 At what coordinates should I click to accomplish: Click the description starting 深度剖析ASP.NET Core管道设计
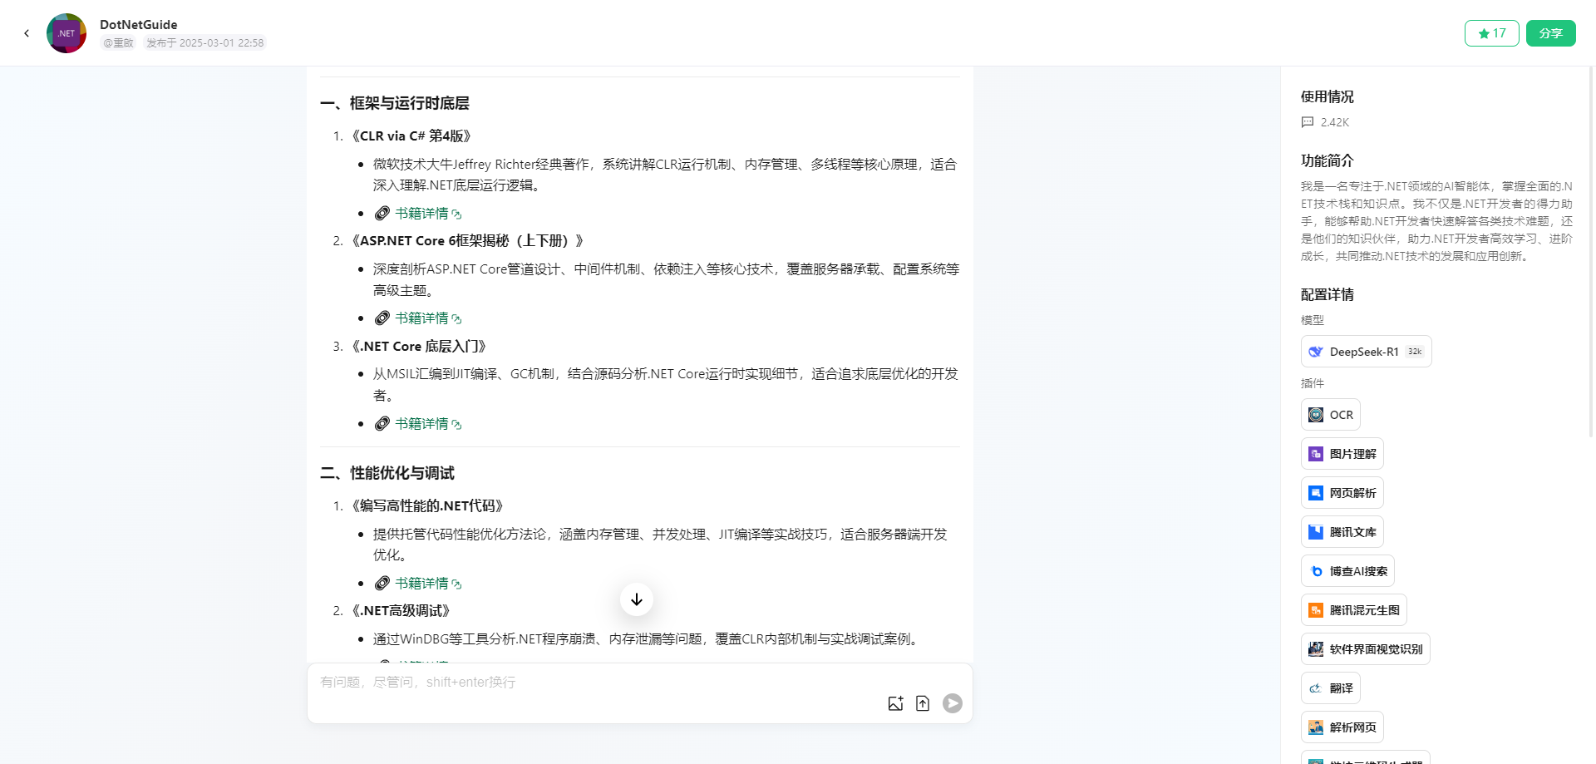tap(666, 280)
